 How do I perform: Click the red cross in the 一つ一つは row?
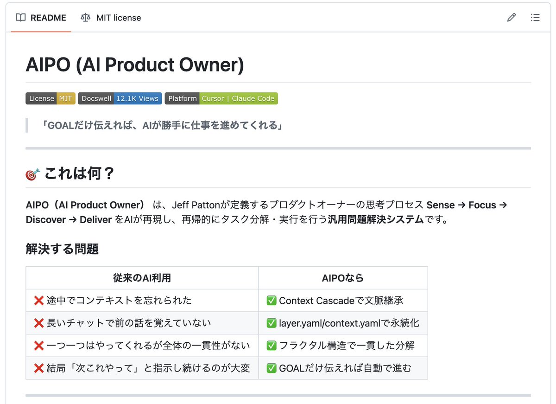pyautogui.click(x=39, y=346)
